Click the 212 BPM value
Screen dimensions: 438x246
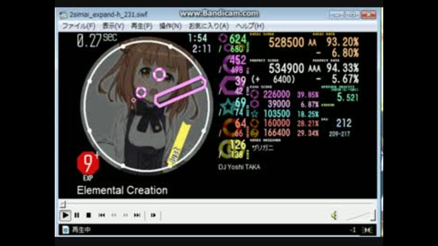click(344, 123)
